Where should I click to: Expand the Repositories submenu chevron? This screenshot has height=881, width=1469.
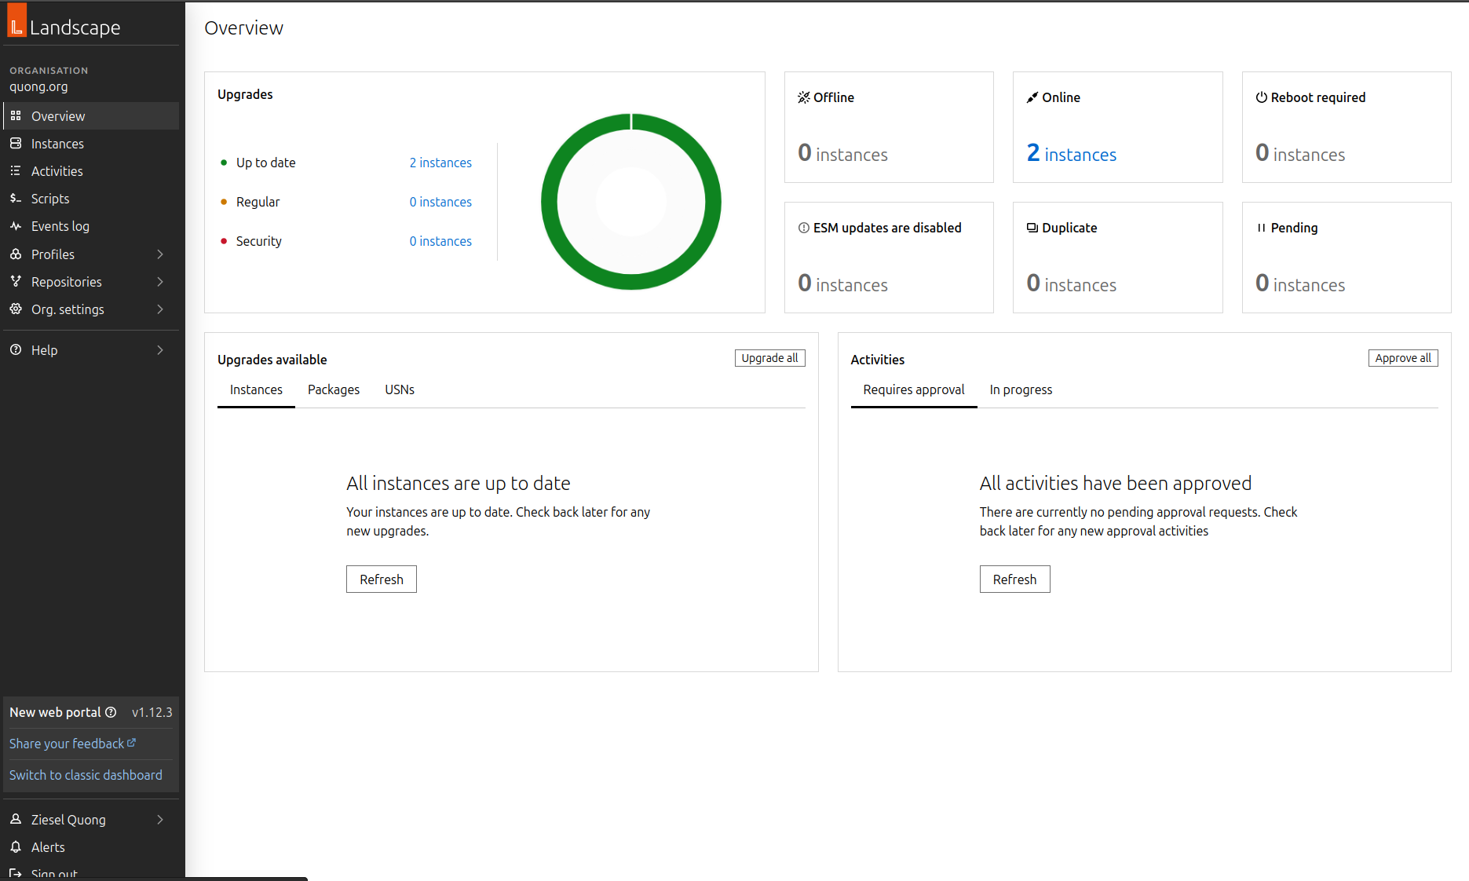pyautogui.click(x=160, y=282)
